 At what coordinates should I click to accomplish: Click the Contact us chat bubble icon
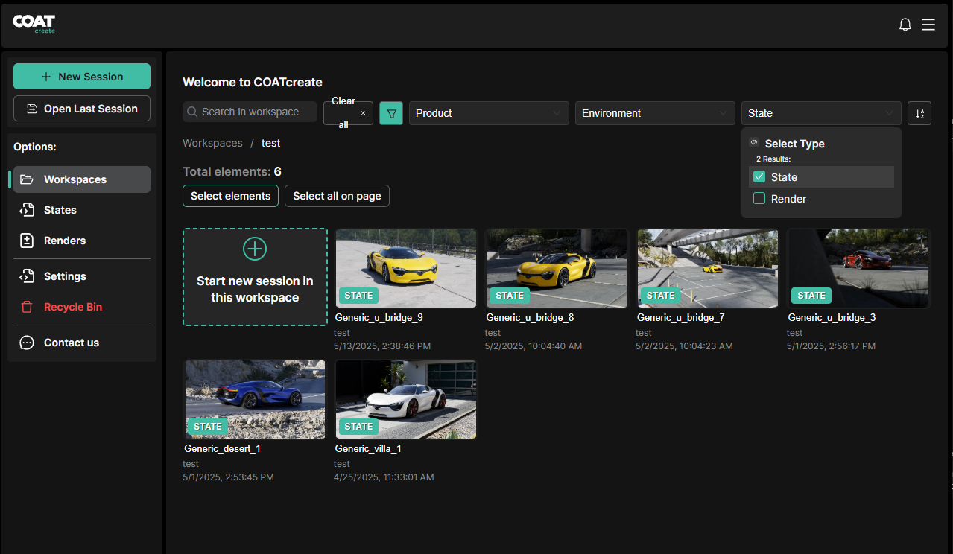27,343
